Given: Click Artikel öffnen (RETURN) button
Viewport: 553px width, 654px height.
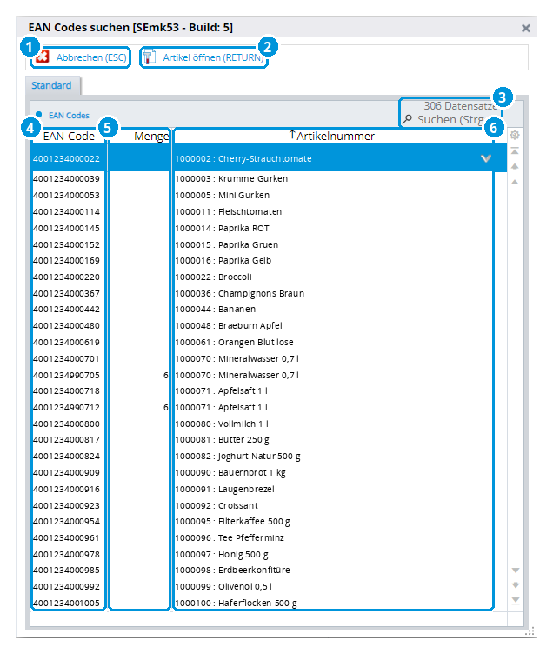Looking at the screenshot, I should coord(204,57).
